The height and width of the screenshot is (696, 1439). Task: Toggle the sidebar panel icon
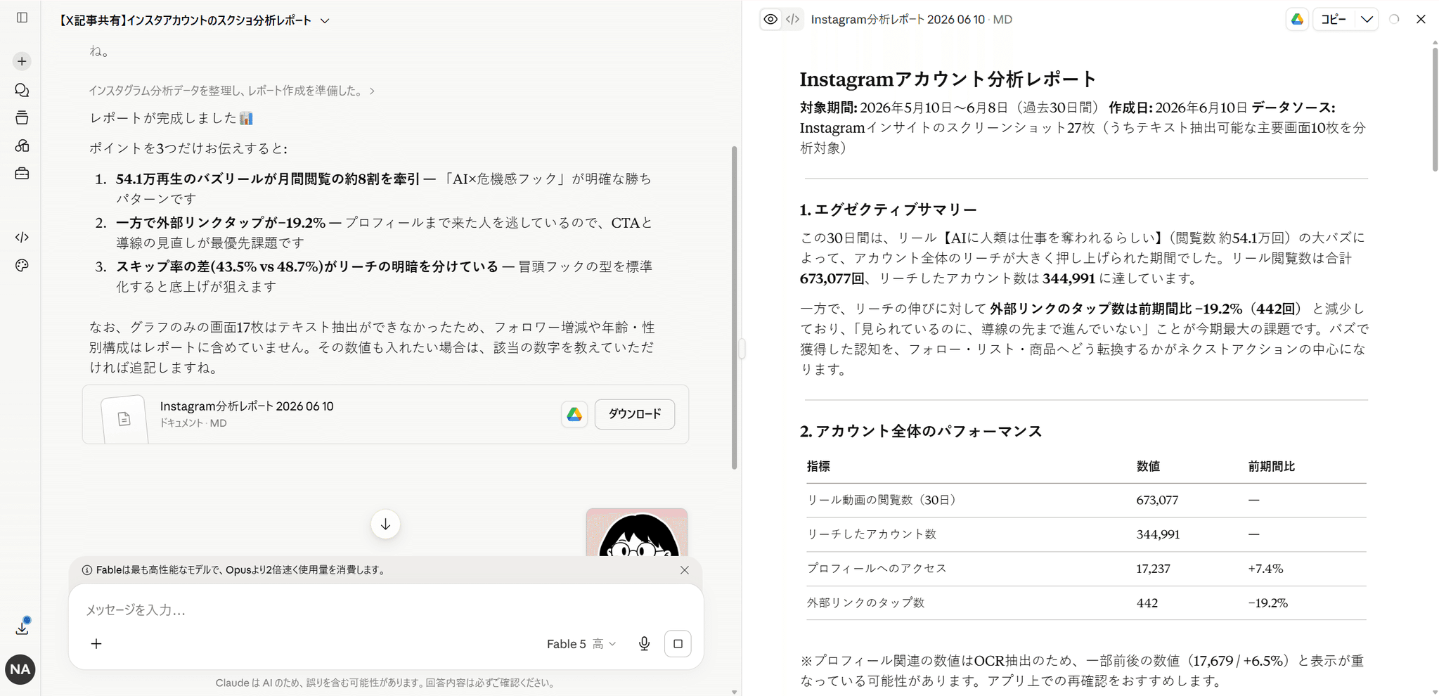[22, 18]
